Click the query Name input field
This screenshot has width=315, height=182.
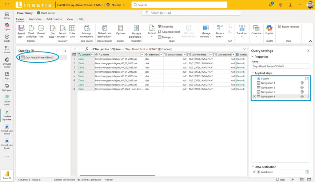pyautogui.click(x=281, y=66)
